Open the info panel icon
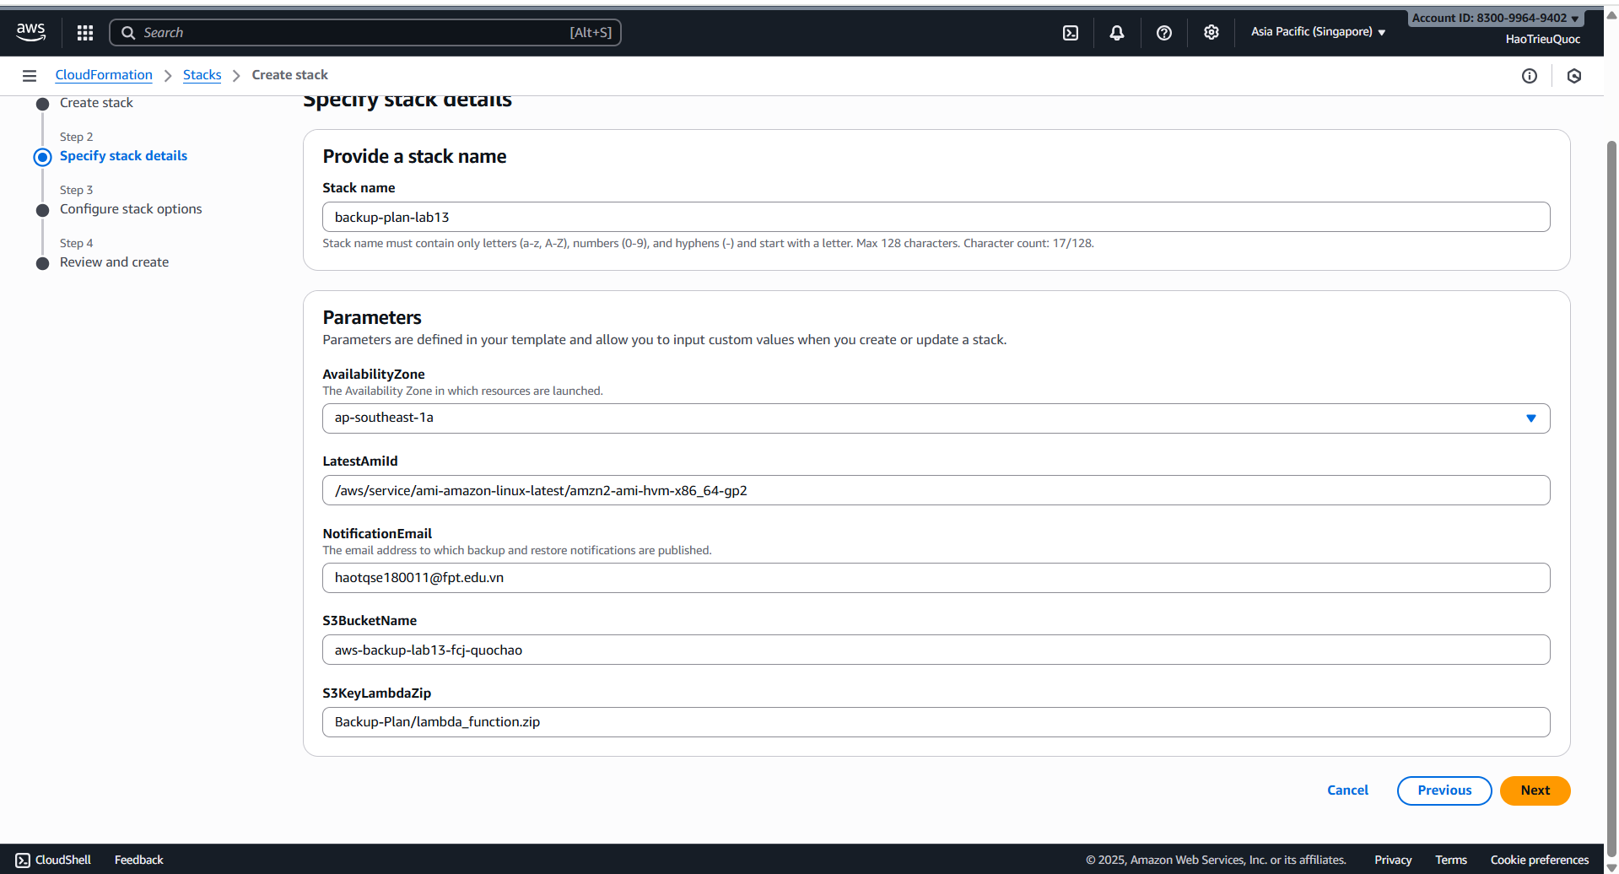Screen dimensions: 1619x874 [x=1530, y=76]
